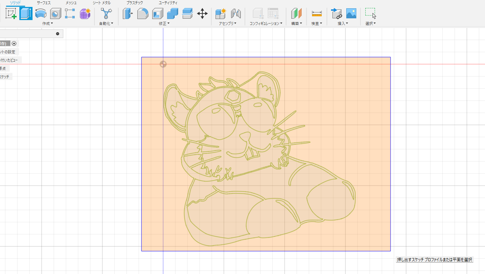Expand the 修正 dropdown
The image size is (485, 274).
(164, 24)
